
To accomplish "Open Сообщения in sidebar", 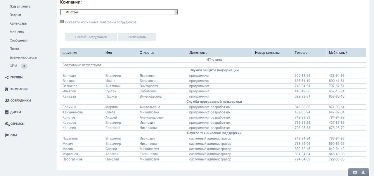I will click(x=19, y=40).
